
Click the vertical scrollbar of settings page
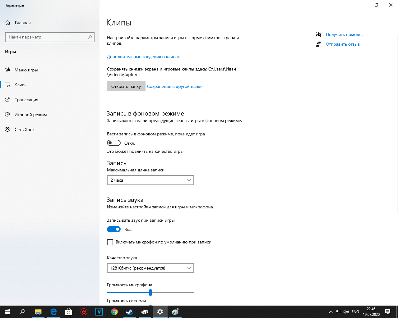tap(397, 124)
